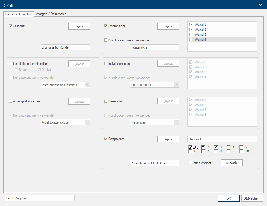Open the 'Grundriss für Kunde' dropdown
The height and width of the screenshot is (206, 267).
point(65,47)
